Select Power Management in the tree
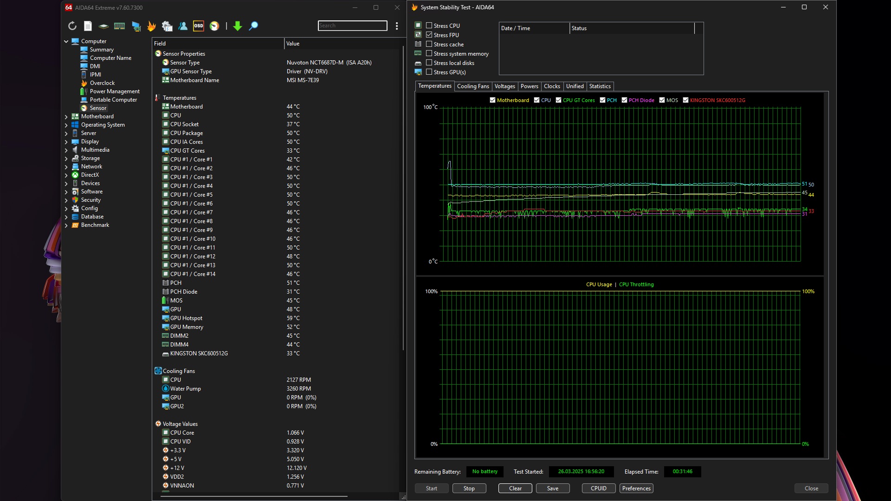This screenshot has height=501, width=891. (x=115, y=91)
